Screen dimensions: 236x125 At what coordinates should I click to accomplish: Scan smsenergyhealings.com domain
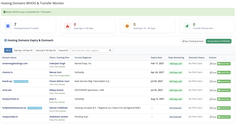[213, 64]
